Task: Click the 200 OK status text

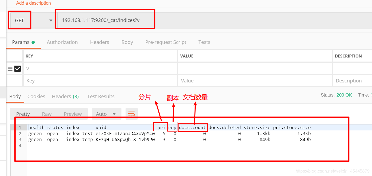Action: click(344, 95)
